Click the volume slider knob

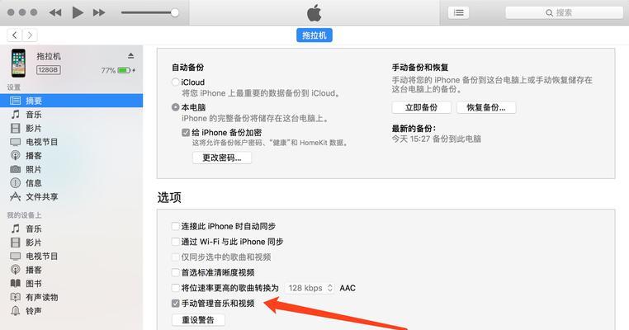click(174, 13)
